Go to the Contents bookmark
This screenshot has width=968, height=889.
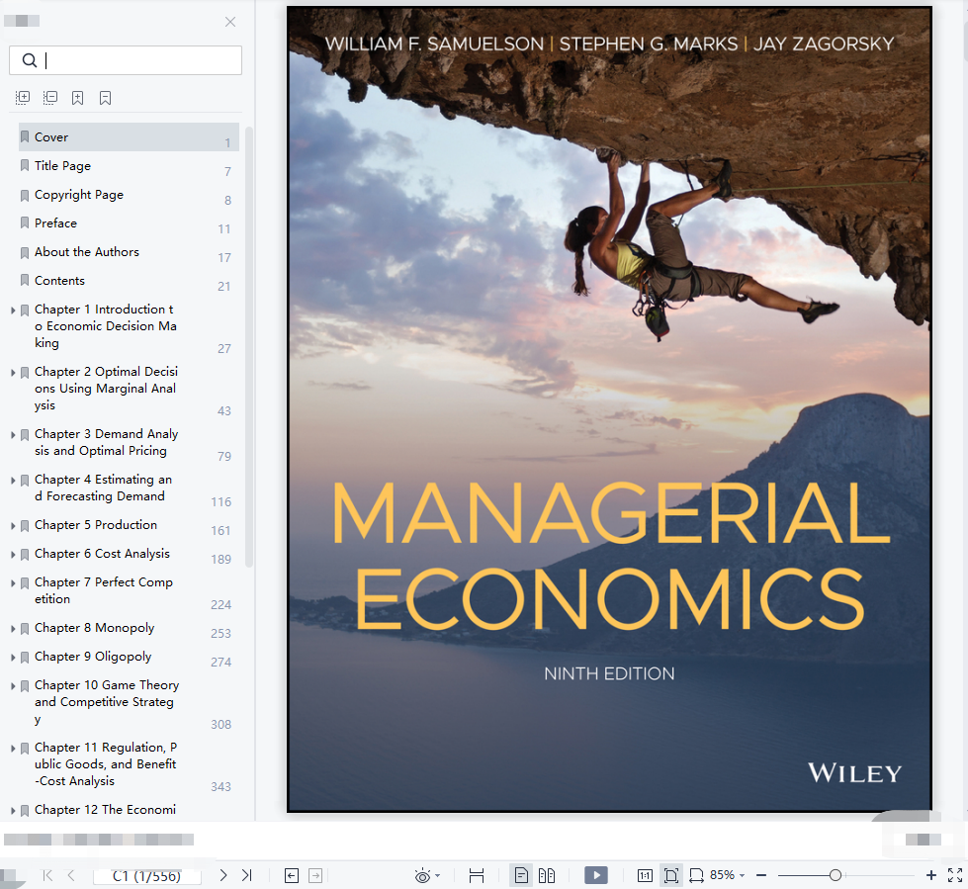59,280
